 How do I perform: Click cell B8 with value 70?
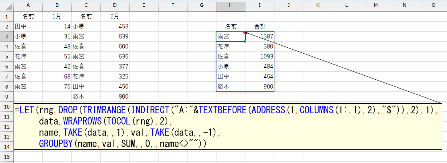57,87
